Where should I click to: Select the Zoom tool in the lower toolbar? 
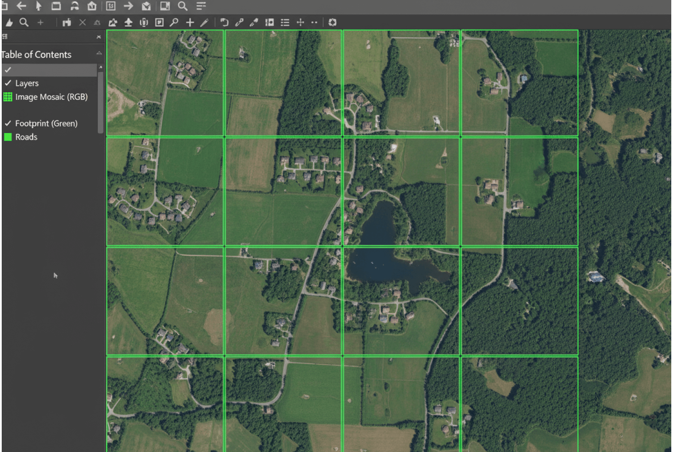pyautogui.click(x=24, y=22)
